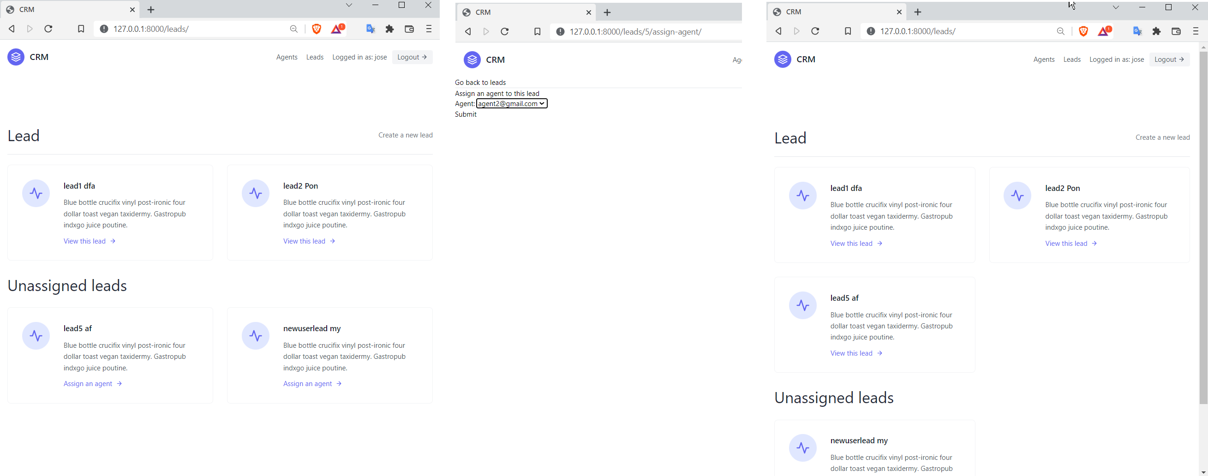1208x476 pixels.
Task: Open tab search chevron in right window
Action: (1116, 7)
